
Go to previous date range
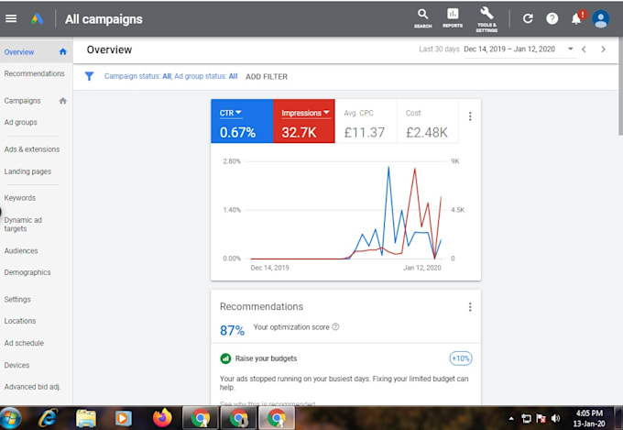click(x=584, y=50)
